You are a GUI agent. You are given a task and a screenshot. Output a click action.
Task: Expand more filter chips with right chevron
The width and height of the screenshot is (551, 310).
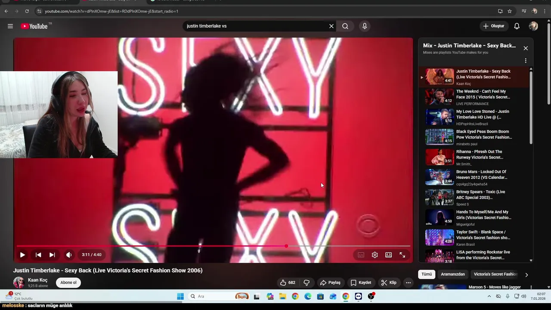[526, 275]
